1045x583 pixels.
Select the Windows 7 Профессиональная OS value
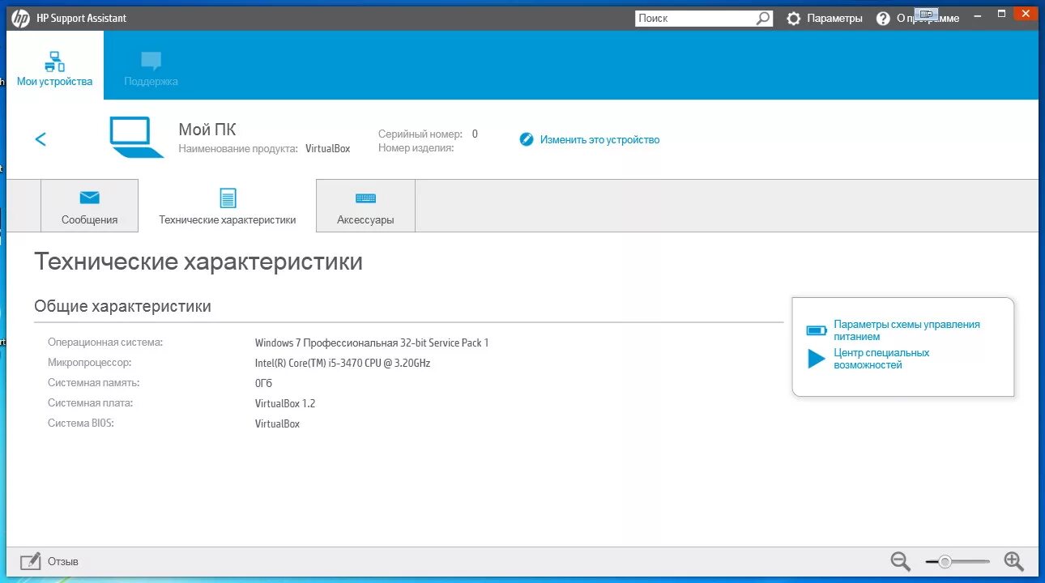pyautogui.click(x=371, y=343)
